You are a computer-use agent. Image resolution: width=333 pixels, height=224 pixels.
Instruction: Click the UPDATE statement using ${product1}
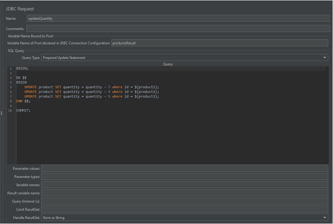[x=91, y=87]
